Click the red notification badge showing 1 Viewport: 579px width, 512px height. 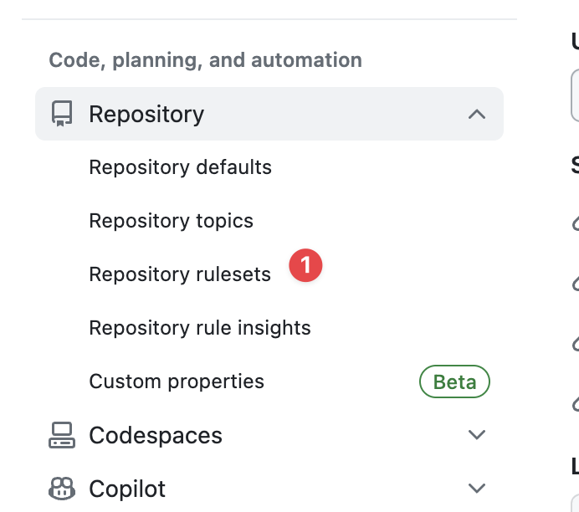point(305,266)
